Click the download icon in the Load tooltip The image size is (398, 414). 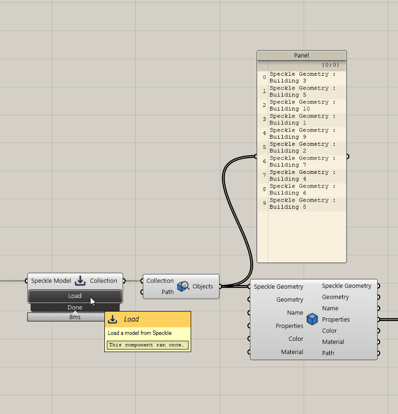(x=112, y=319)
